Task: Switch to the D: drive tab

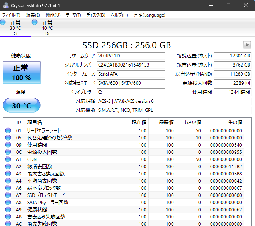Action: 47,28
